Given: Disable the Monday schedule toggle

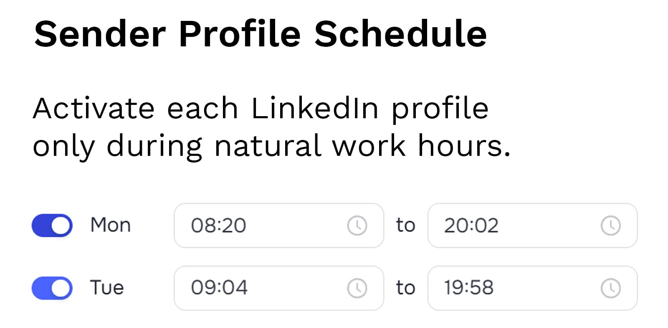Looking at the screenshot, I should click(52, 226).
